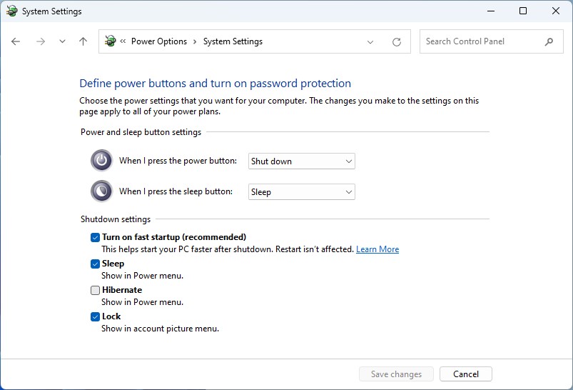The width and height of the screenshot is (573, 390).
Task: Click the power button icon
Action: tap(101, 160)
